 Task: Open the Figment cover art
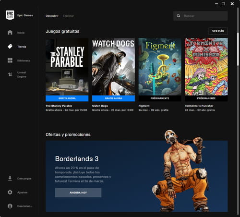pos(160,67)
